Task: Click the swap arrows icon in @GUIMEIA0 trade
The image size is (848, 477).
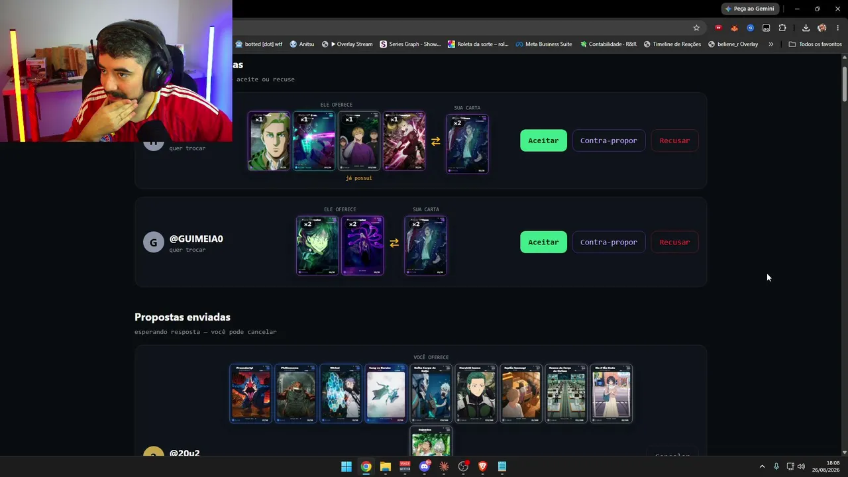Action: click(394, 243)
